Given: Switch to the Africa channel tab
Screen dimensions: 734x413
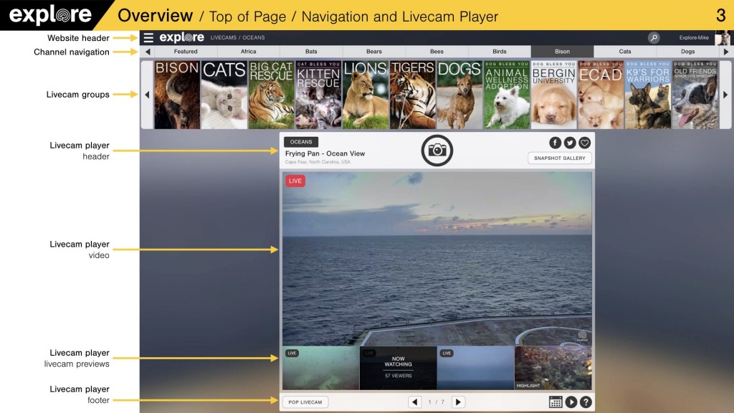Looking at the screenshot, I should pos(248,52).
